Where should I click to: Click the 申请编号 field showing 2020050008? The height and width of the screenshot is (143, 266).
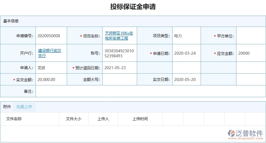(x=51, y=36)
